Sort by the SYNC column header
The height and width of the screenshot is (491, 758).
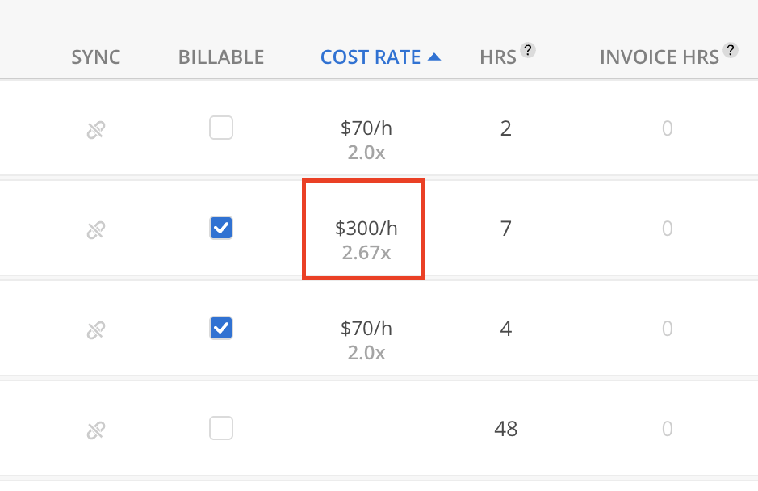tap(96, 57)
